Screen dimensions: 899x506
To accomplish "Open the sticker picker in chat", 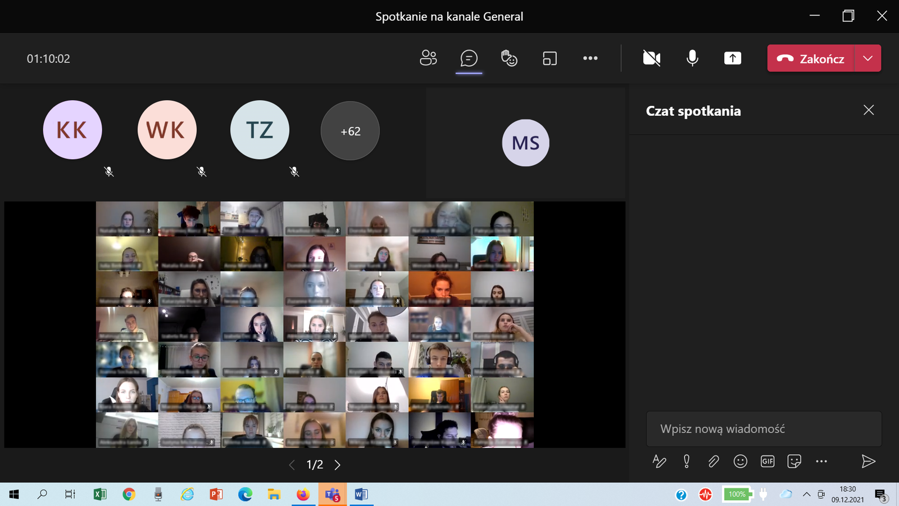I will [x=794, y=462].
